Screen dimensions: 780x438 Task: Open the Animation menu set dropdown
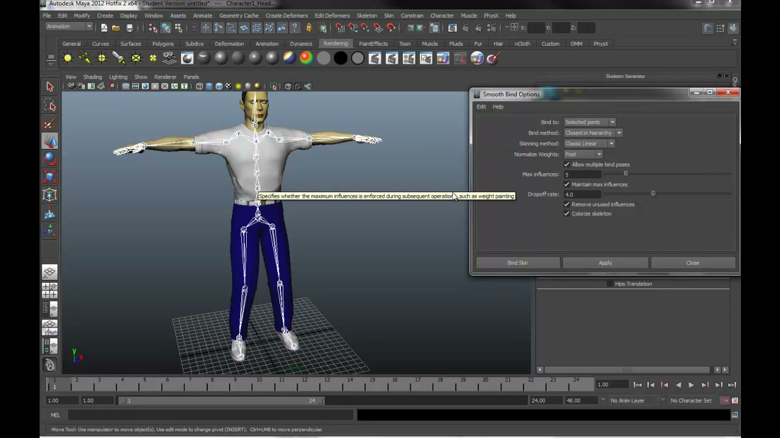69,27
